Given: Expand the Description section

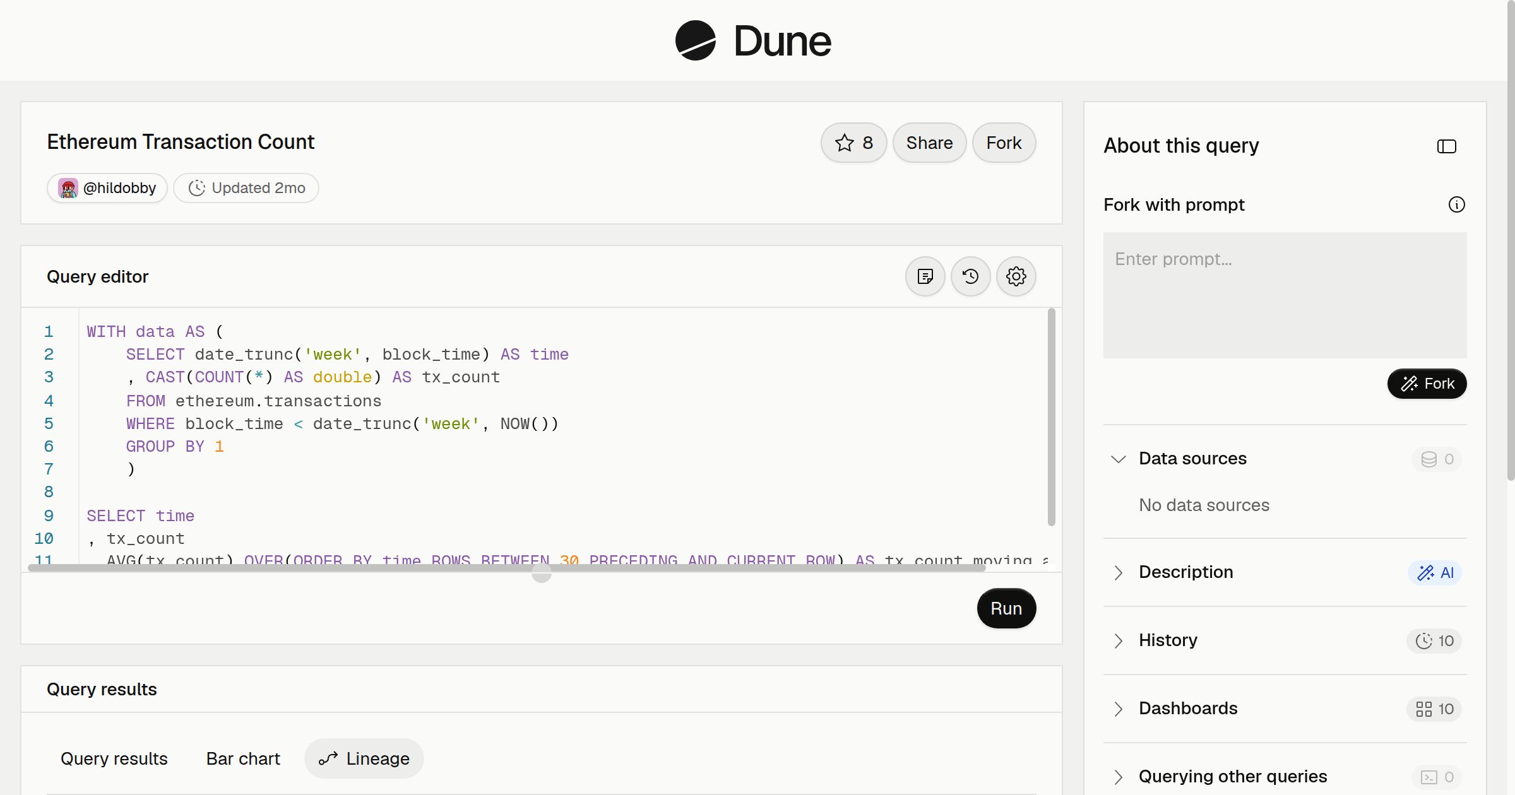Looking at the screenshot, I should tap(1118, 572).
